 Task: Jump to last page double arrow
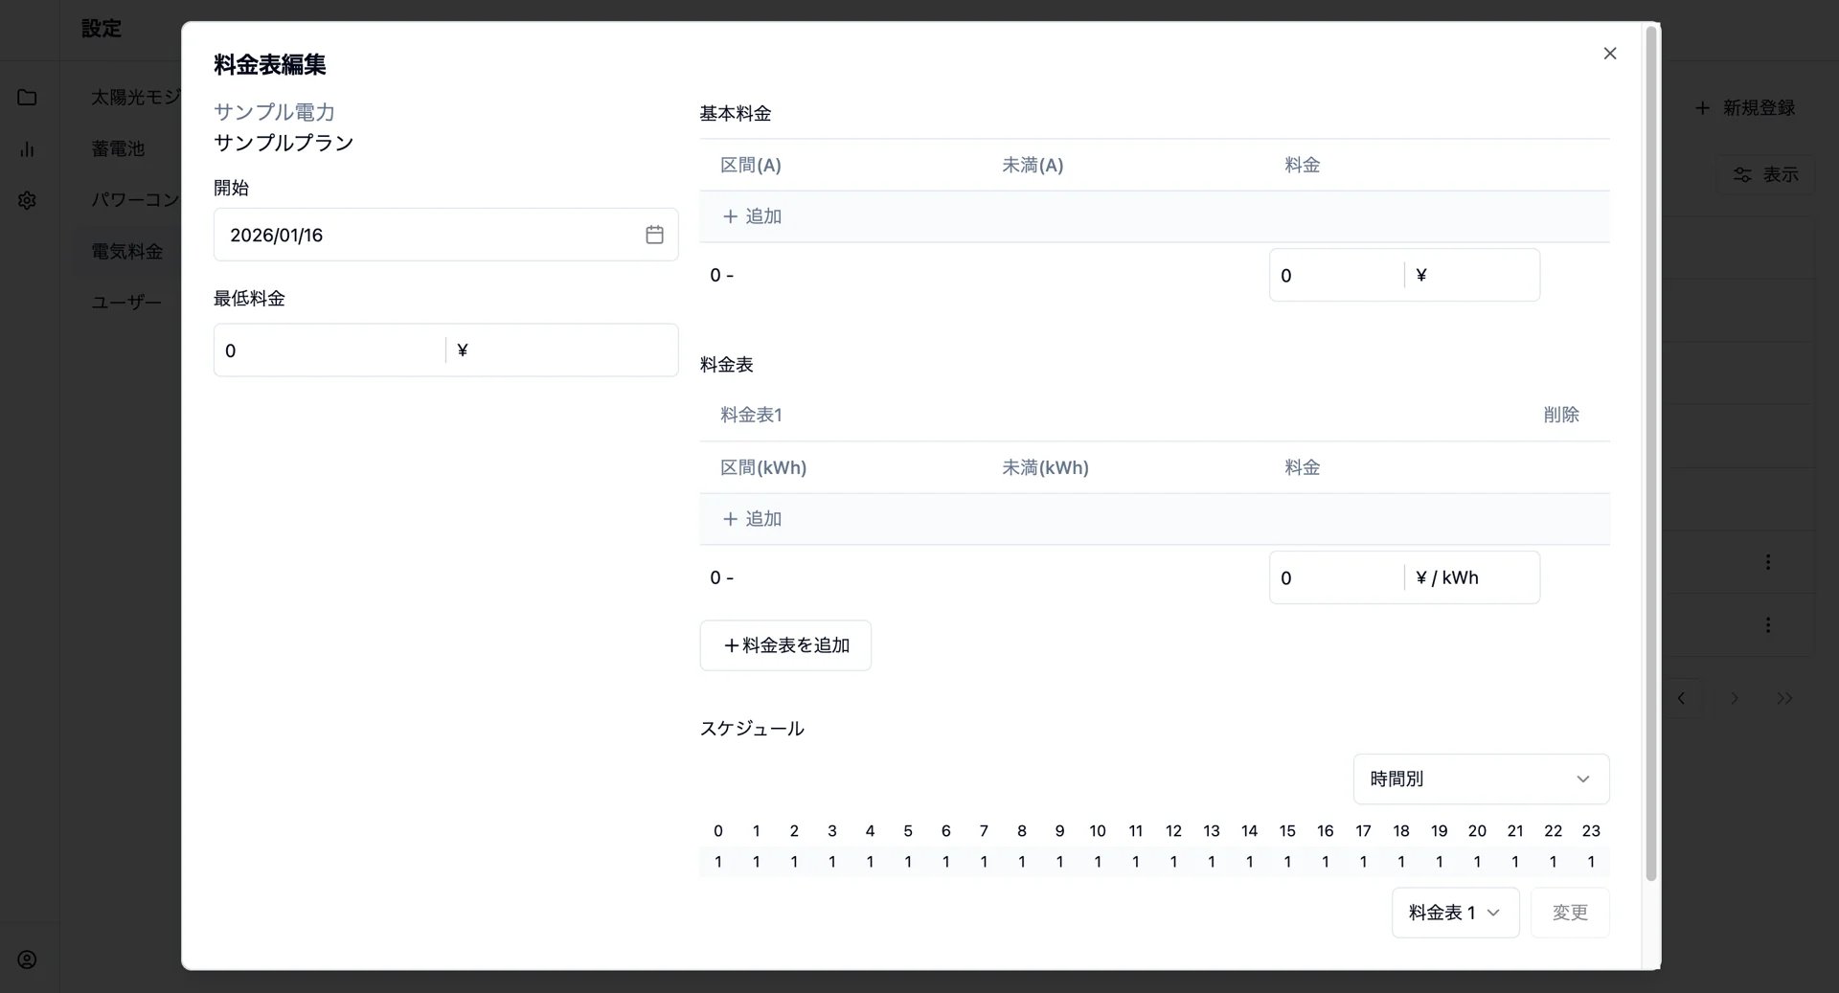click(1784, 698)
